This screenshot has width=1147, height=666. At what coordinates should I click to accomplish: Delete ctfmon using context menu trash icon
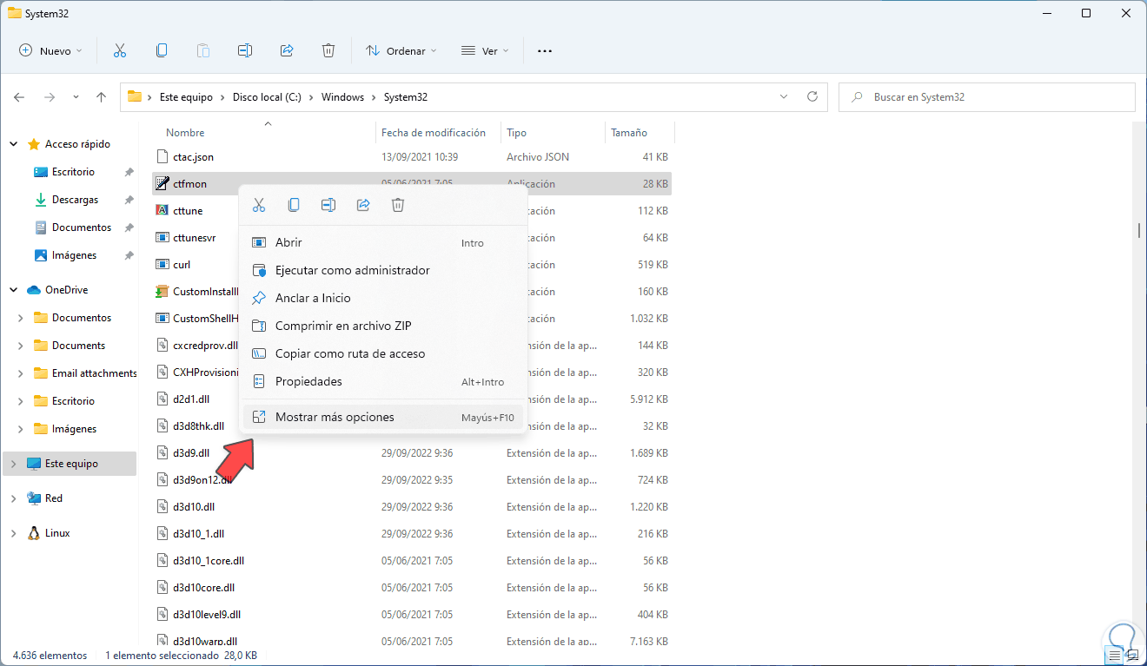pyautogui.click(x=398, y=205)
